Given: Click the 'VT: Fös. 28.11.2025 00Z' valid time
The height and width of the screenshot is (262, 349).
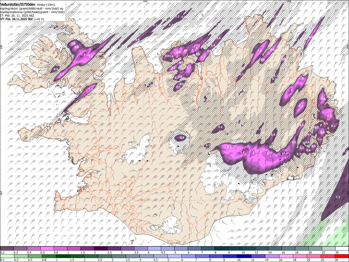Looking at the screenshot, I should tap(17, 19).
